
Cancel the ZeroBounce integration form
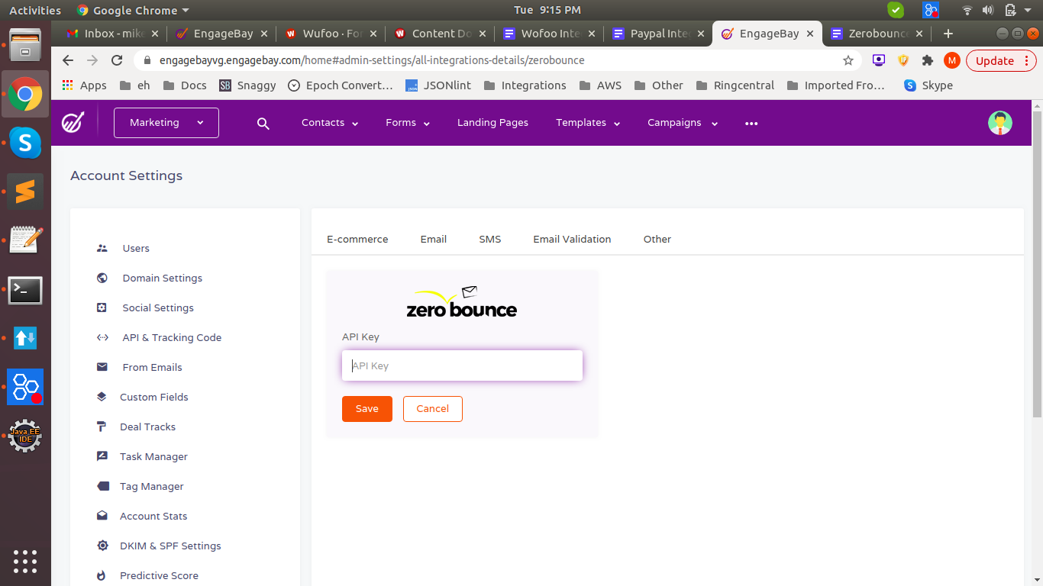tap(433, 409)
